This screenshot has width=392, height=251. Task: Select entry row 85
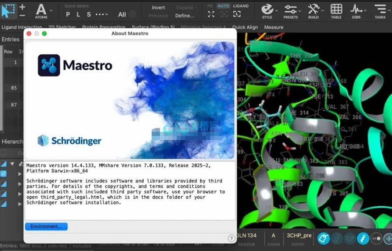pyautogui.click(x=14, y=88)
